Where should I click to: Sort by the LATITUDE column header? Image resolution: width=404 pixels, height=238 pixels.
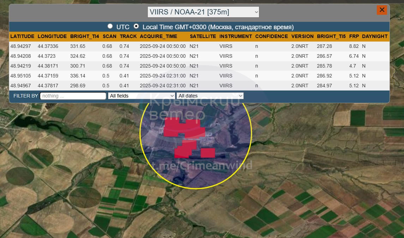pos(22,36)
